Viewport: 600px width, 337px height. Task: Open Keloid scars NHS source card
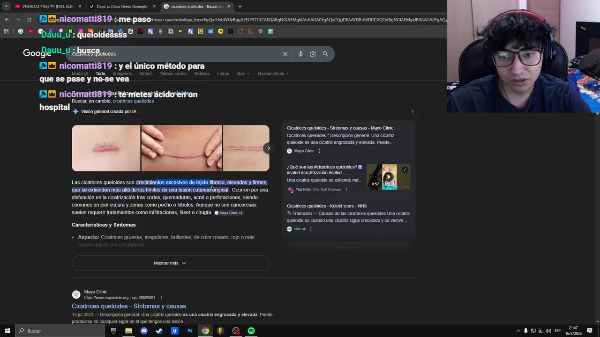327,206
